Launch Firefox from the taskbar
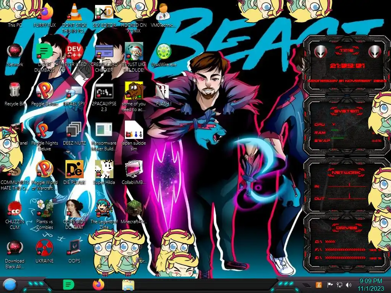Image resolution: width=391 pixels, height=293 pixels. point(98,285)
